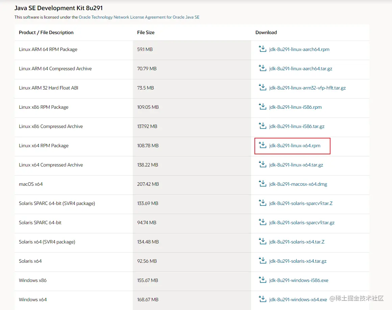
Task: Click download icon beside jdk-8u291-solaris-x64.tar.Z
Action: tap(263, 241)
